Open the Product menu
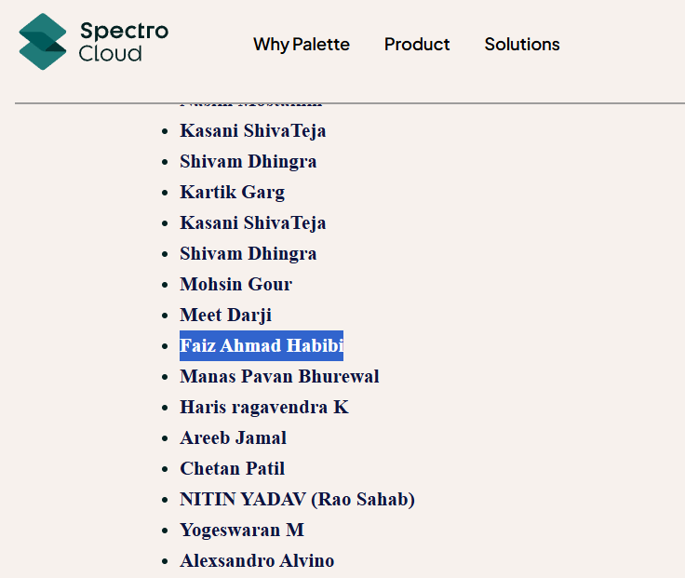This screenshot has width=685, height=578. (417, 45)
